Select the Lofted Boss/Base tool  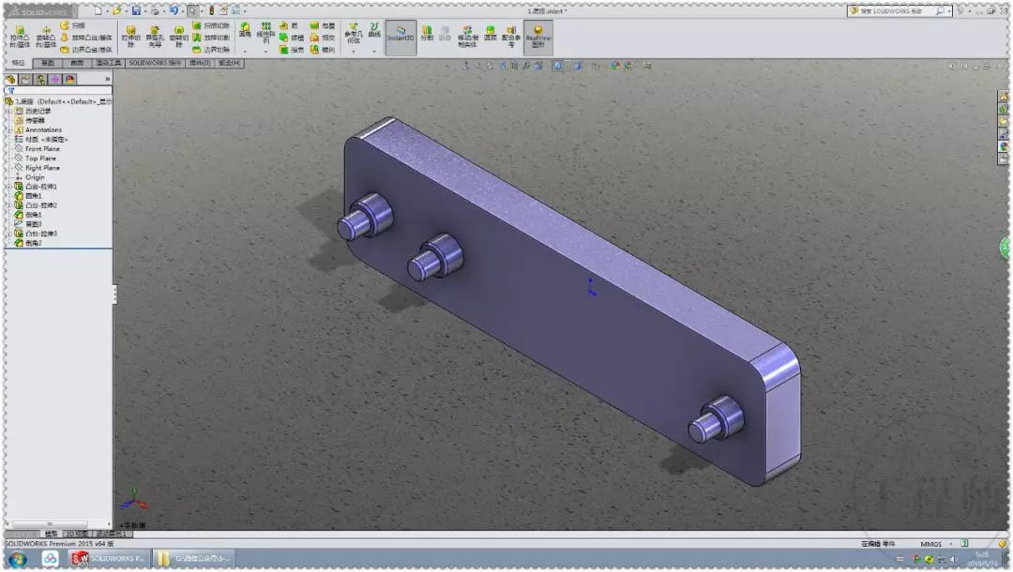point(86,38)
